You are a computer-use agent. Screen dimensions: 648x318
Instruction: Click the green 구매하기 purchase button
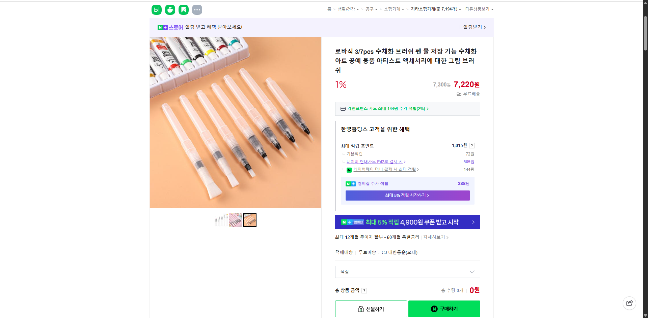pyautogui.click(x=444, y=309)
